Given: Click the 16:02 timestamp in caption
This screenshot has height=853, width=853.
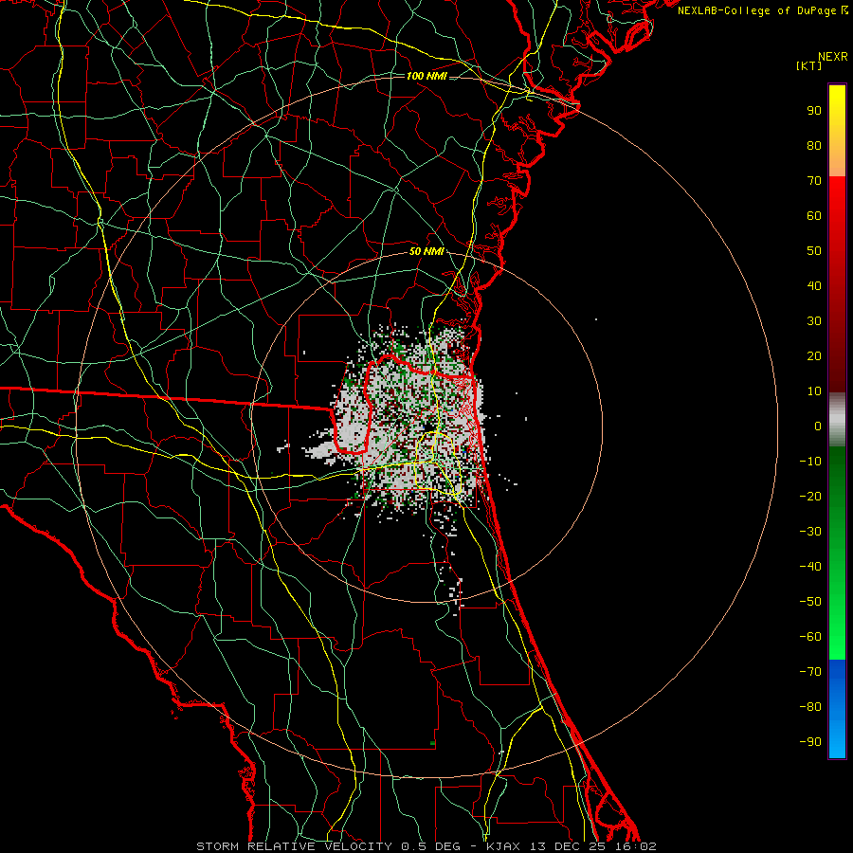Looking at the screenshot, I should [637, 846].
